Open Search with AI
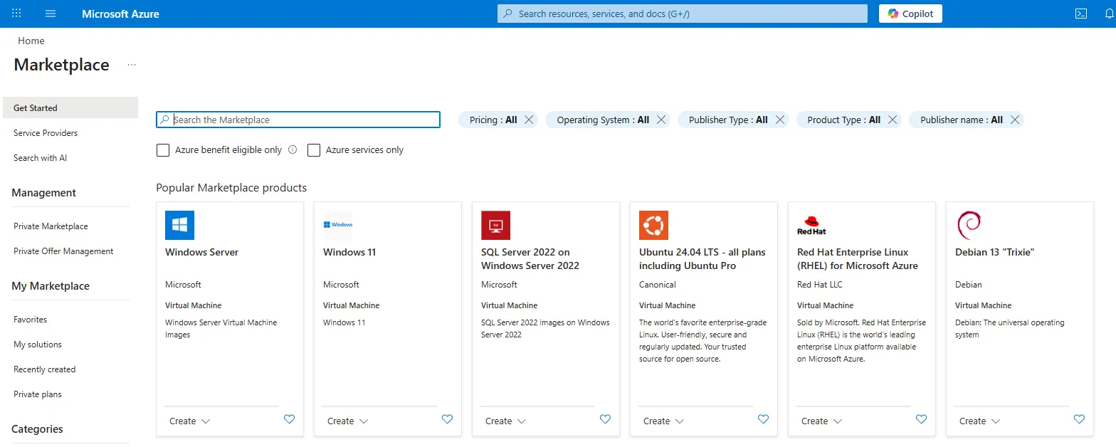The height and width of the screenshot is (447, 1116). tap(40, 157)
